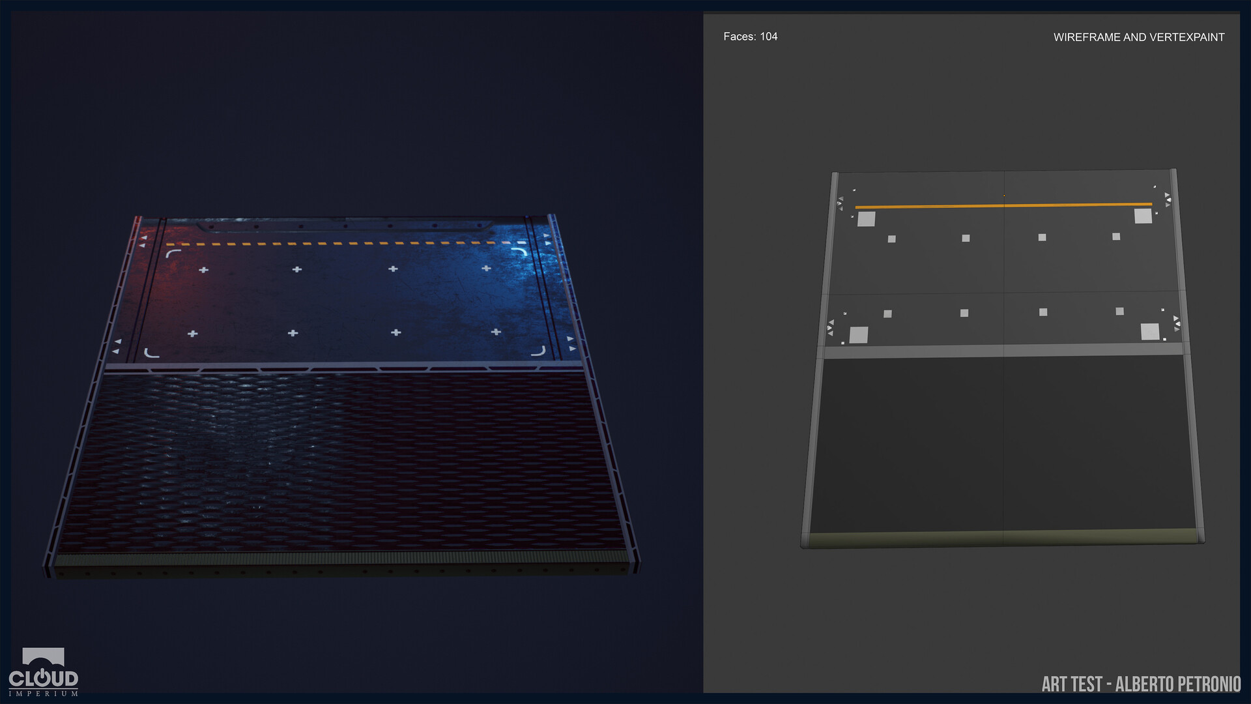This screenshot has height=704, width=1251.
Task: Click the large white square at the wireframe's bottom-left
Action: (x=859, y=335)
